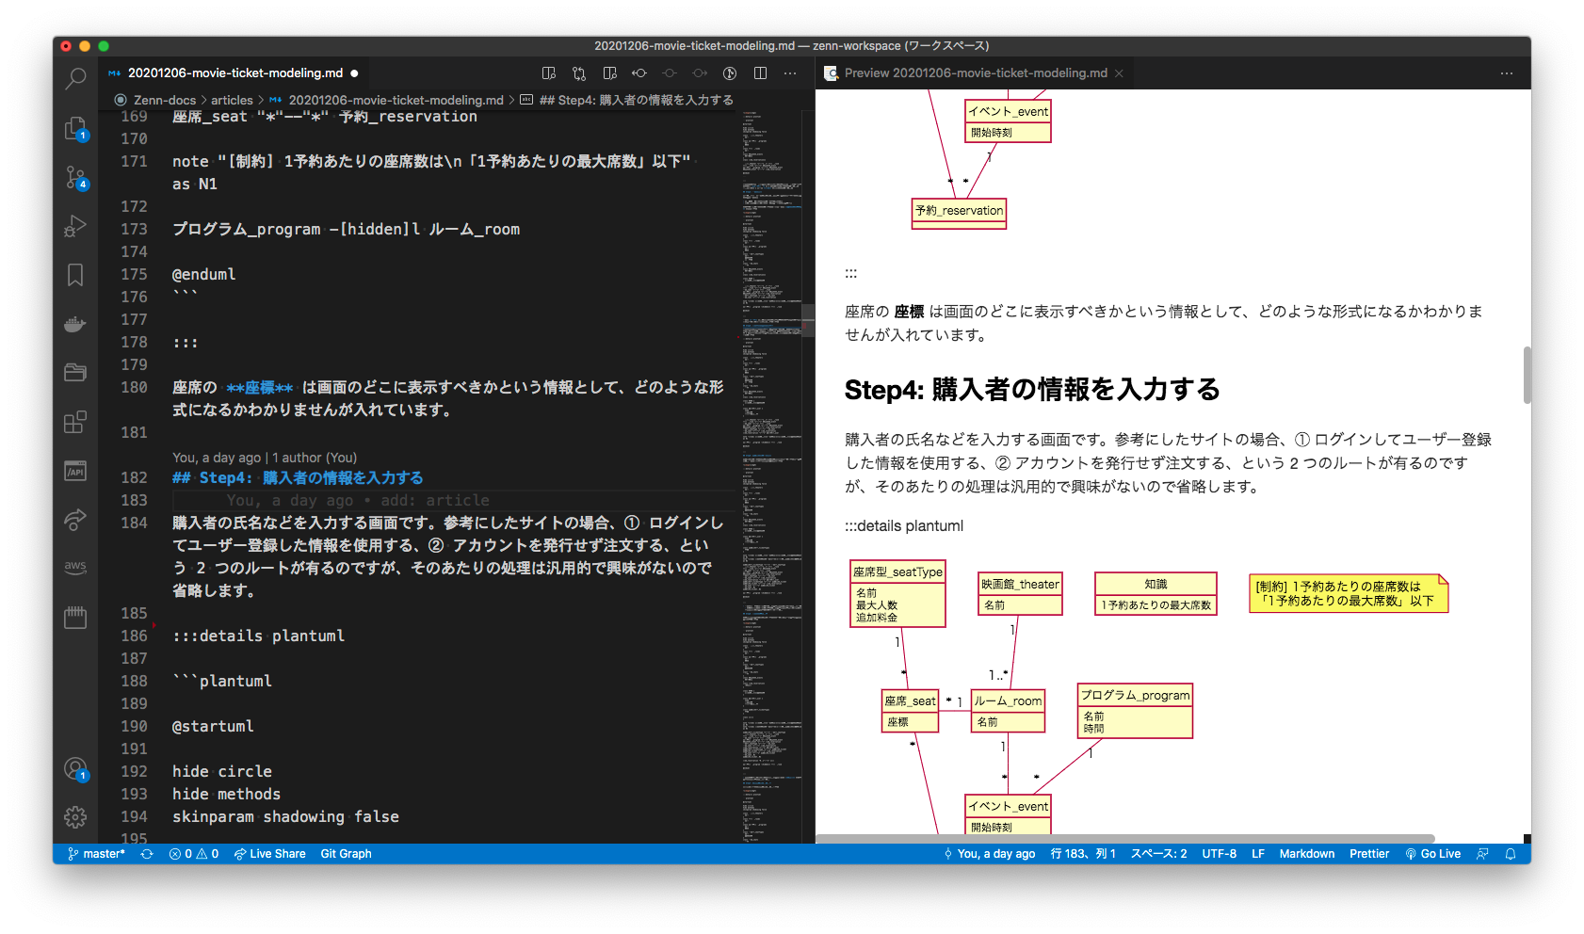
Task: Open the Explorer files view
Action: 75,128
